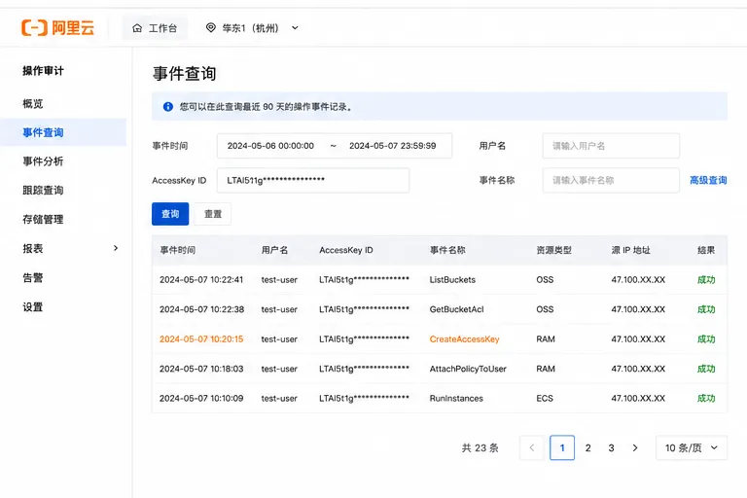Click RAM in the AttachPolicyToUser row
The width and height of the screenshot is (747, 498).
click(x=546, y=369)
